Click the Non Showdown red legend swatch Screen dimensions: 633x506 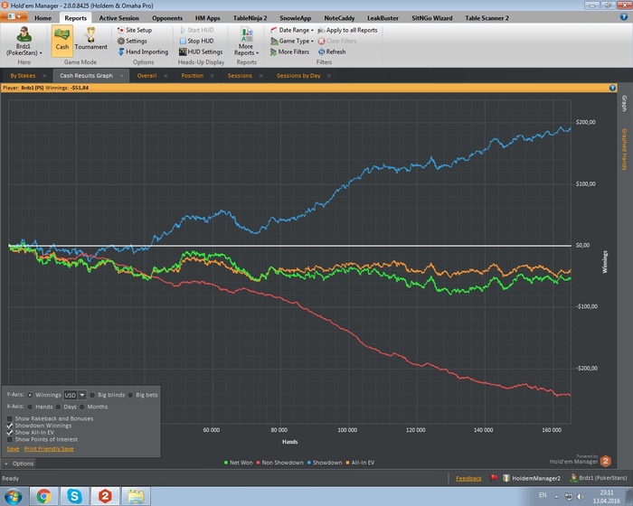259,463
